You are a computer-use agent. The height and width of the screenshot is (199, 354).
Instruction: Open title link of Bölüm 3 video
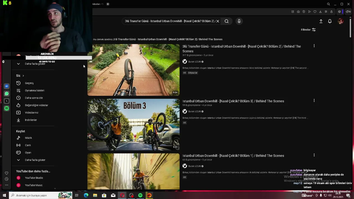click(233, 101)
